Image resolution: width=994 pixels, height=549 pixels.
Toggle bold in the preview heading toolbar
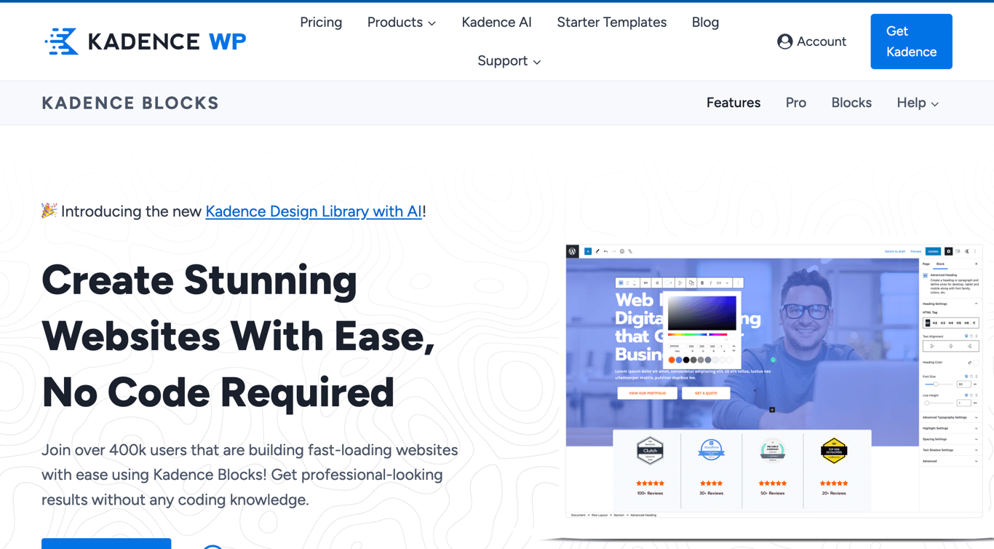[702, 283]
